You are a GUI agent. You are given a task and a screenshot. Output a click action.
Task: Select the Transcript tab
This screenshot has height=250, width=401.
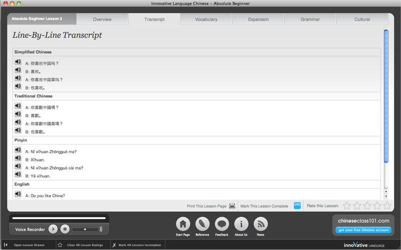coord(154,19)
